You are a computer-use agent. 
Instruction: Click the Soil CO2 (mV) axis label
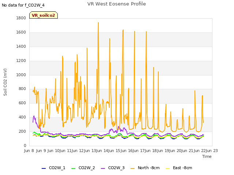click(5, 82)
